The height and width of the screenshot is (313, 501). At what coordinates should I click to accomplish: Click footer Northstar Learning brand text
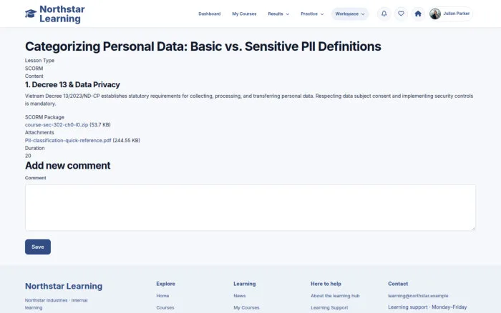click(64, 286)
